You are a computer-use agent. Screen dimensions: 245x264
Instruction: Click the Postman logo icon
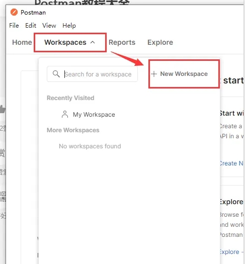point(14,12)
